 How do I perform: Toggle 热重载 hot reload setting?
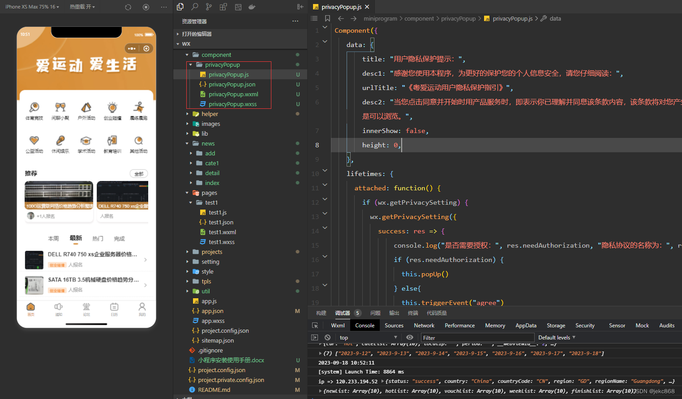pos(82,7)
